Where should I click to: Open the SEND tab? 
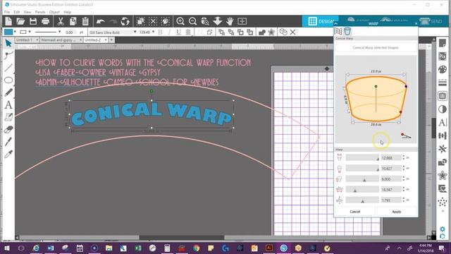pyautogui.click(x=431, y=21)
